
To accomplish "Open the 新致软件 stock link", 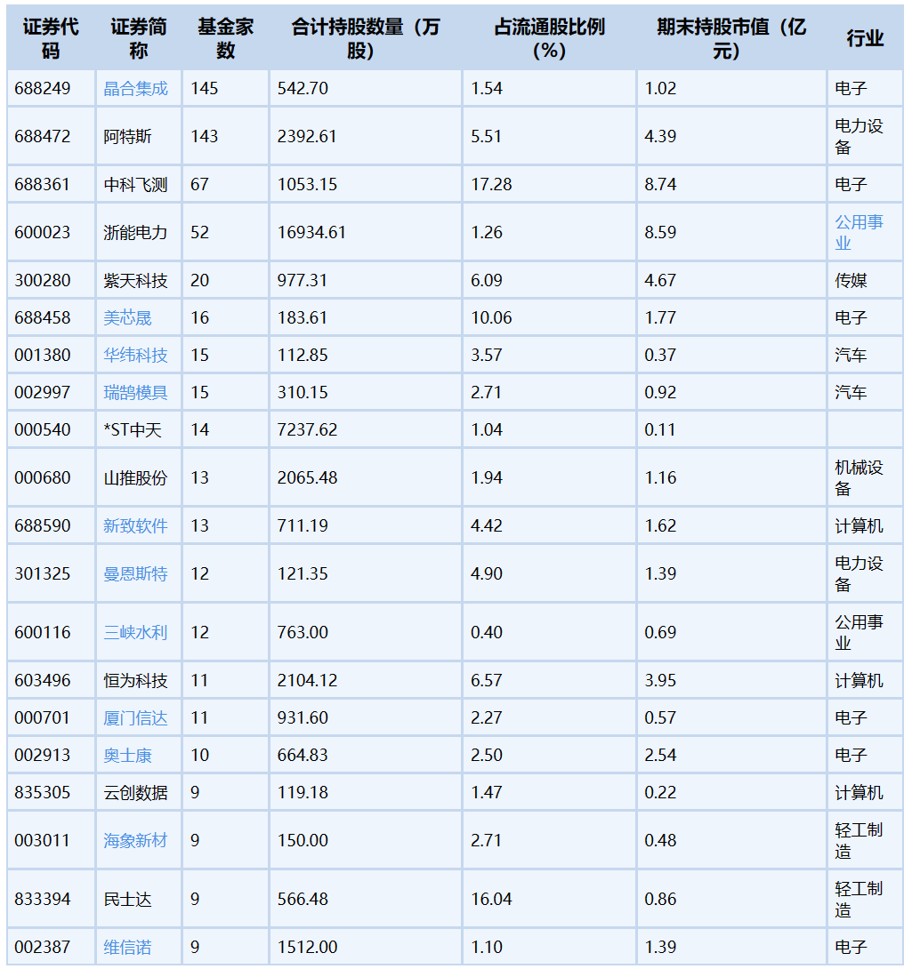I will pyautogui.click(x=135, y=526).
